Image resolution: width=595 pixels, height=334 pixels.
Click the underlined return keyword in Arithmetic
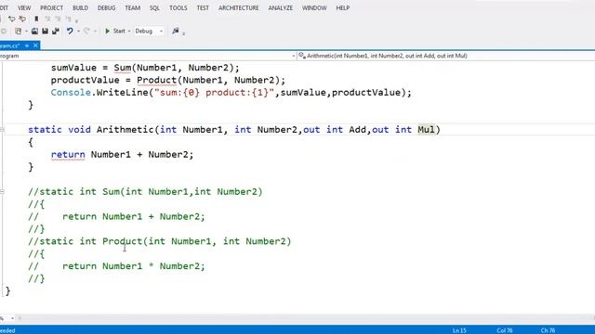coord(68,155)
